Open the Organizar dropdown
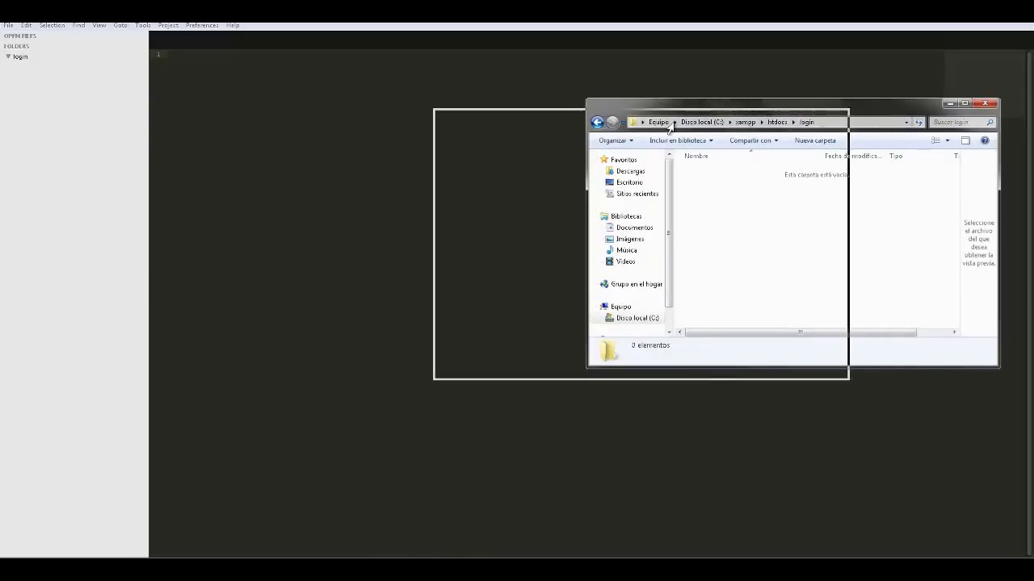Screen dimensions: 1034x581 pos(616,140)
